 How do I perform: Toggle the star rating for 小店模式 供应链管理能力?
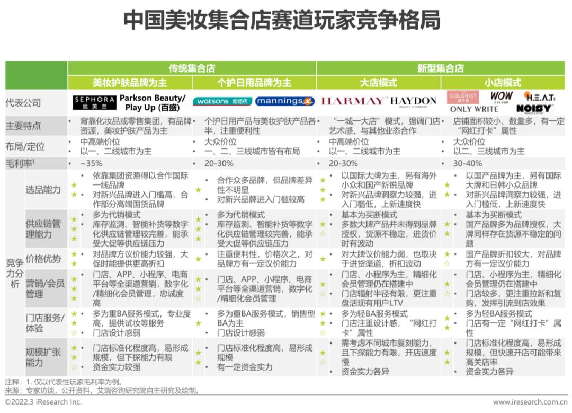click(x=446, y=225)
